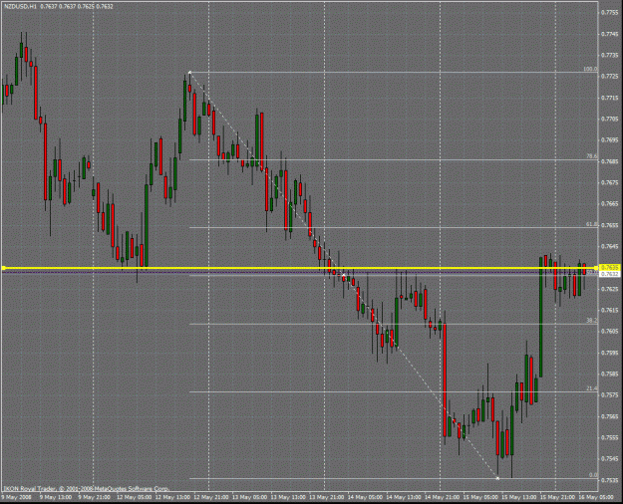Viewport: 623px width, 504px height.
Task: Select the white 0.7632 current price tag
Action: click(x=609, y=274)
